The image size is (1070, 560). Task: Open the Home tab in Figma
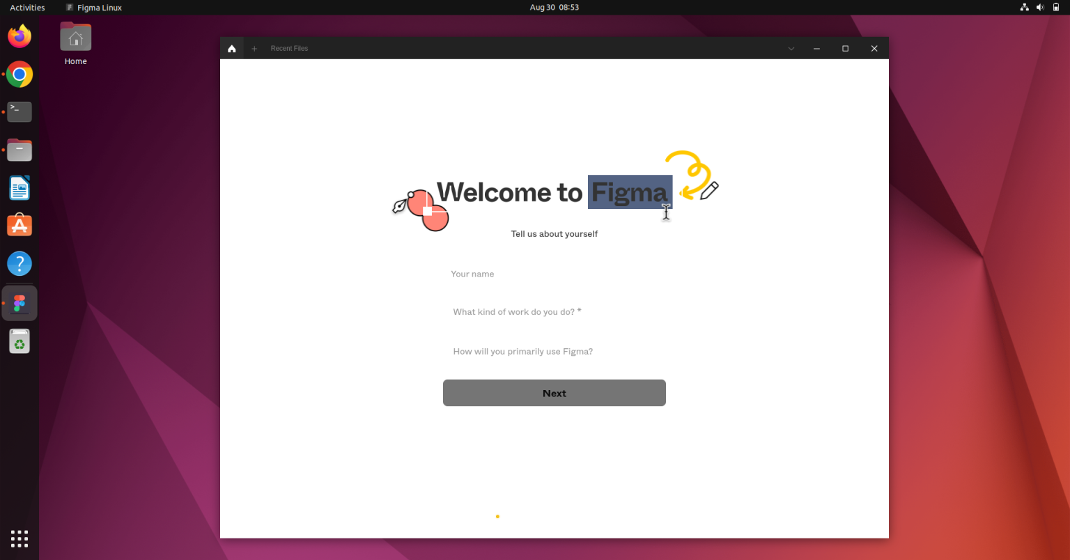[x=232, y=48]
